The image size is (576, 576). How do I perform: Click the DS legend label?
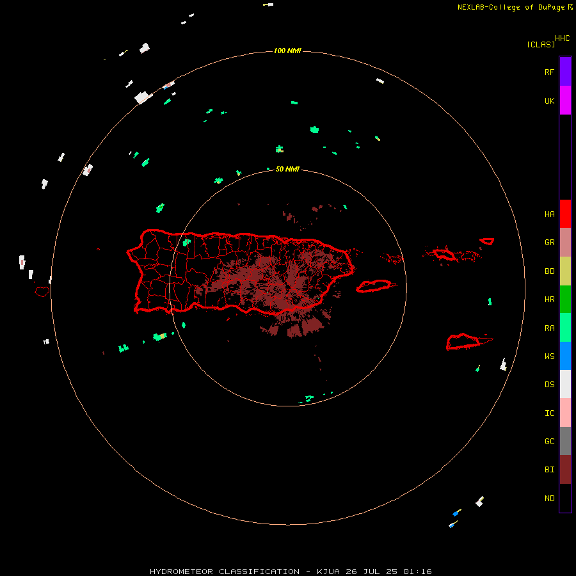click(x=549, y=385)
